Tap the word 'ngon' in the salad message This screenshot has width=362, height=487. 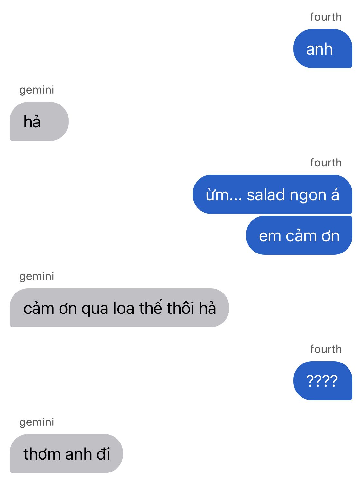point(308,196)
